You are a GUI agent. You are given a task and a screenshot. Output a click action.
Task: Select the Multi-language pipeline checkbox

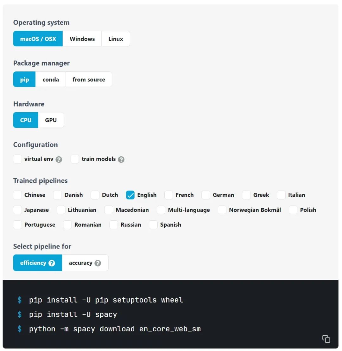coord(161,210)
